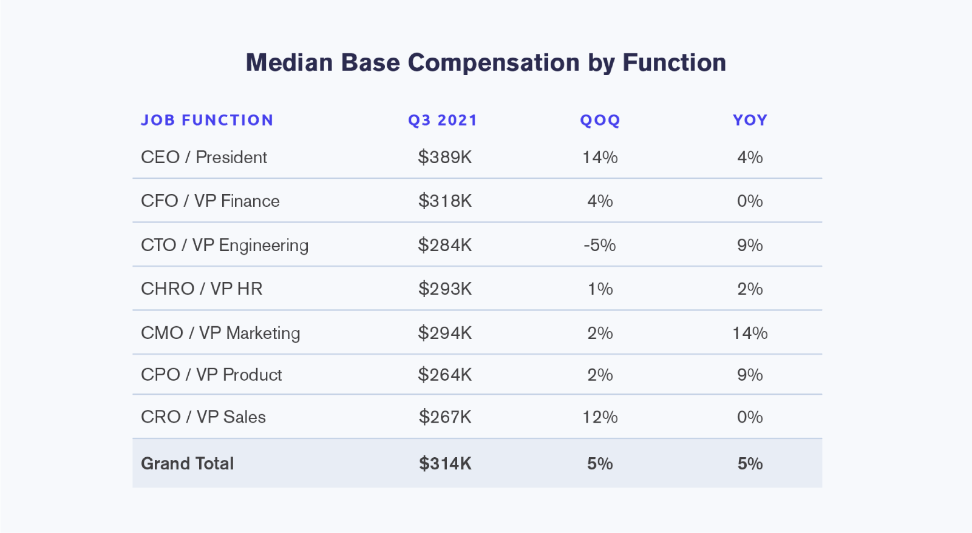Select the CPO / VP Product row
The width and height of the screenshot is (972, 533).
pyautogui.click(x=477, y=375)
